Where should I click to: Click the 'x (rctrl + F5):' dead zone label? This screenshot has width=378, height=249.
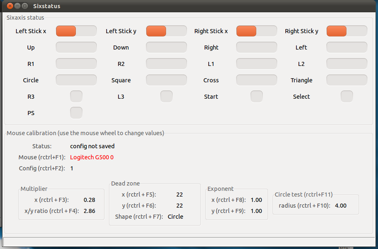tap(139, 195)
